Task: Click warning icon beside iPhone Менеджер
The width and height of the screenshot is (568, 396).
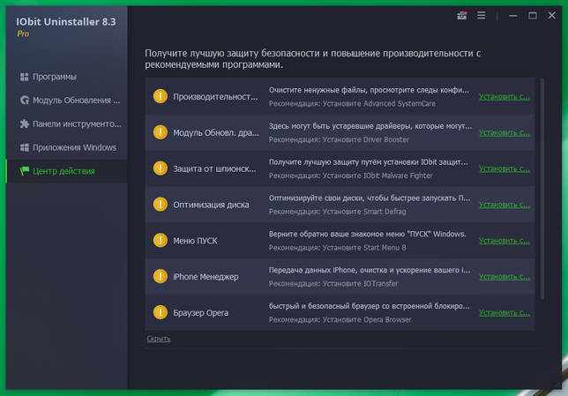Action: (161, 276)
